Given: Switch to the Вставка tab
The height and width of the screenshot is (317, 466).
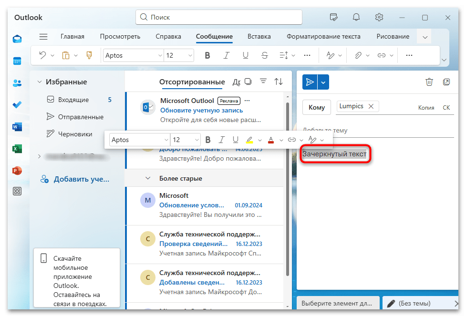Looking at the screenshot, I should pos(259,37).
